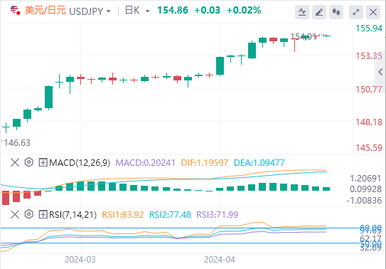
Task: Click the RSI(7,14,21) label
Action: pos(73,215)
